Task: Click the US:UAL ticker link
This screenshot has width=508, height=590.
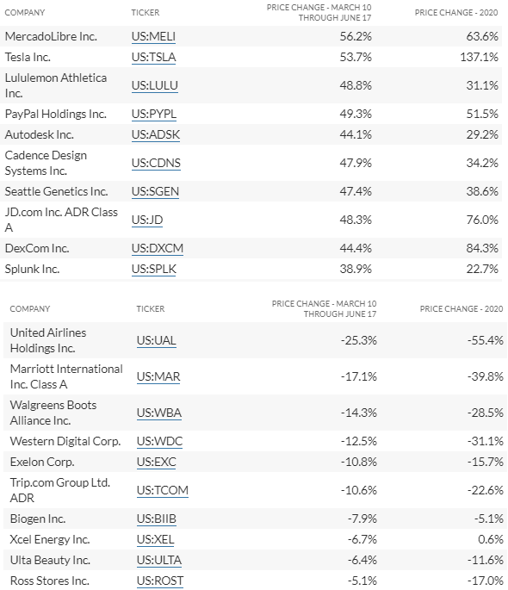Action: pyautogui.click(x=157, y=340)
